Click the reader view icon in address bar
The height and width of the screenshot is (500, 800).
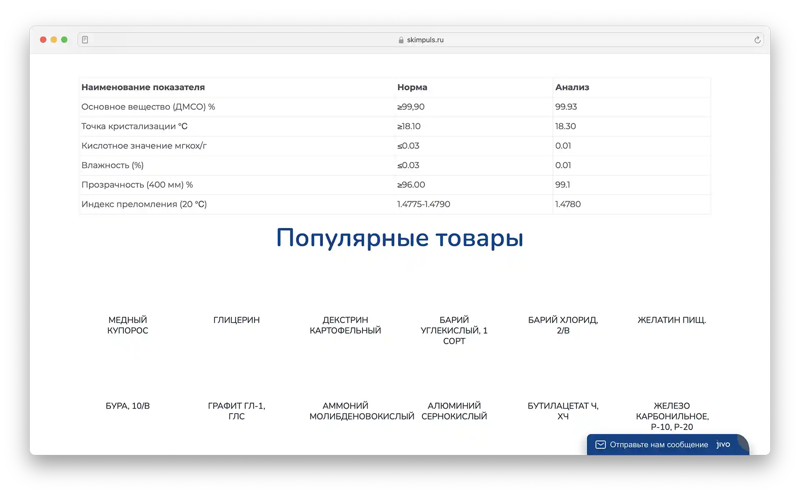click(85, 40)
